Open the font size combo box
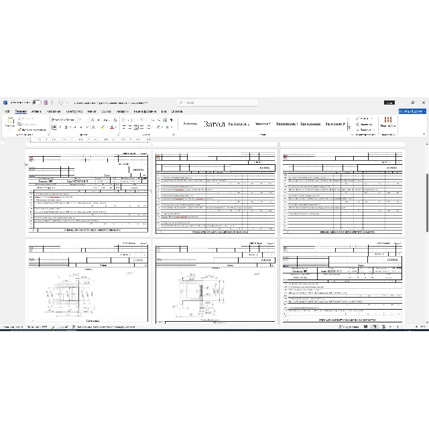Screen dimensions: 429x429 [82, 120]
